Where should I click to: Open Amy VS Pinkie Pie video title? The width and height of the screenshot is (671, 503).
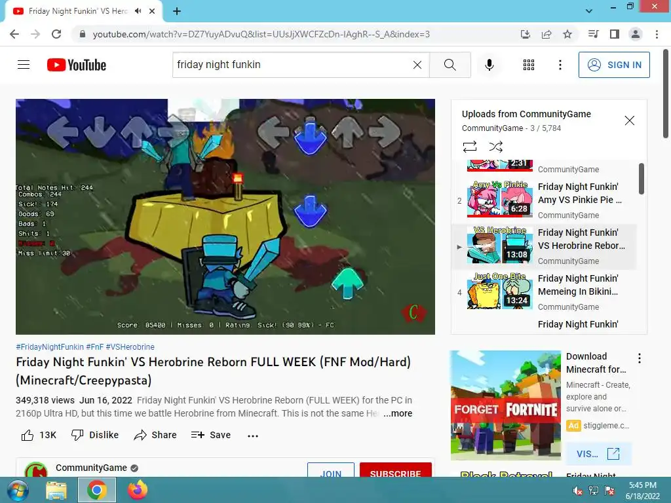tap(580, 193)
